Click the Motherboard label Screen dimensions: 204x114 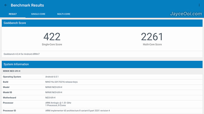pos(10,98)
